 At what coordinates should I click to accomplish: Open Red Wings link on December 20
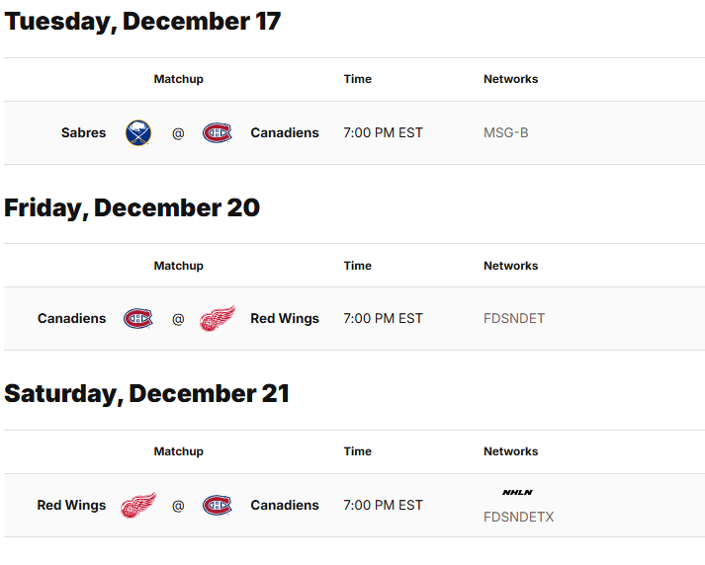(285, 318)
